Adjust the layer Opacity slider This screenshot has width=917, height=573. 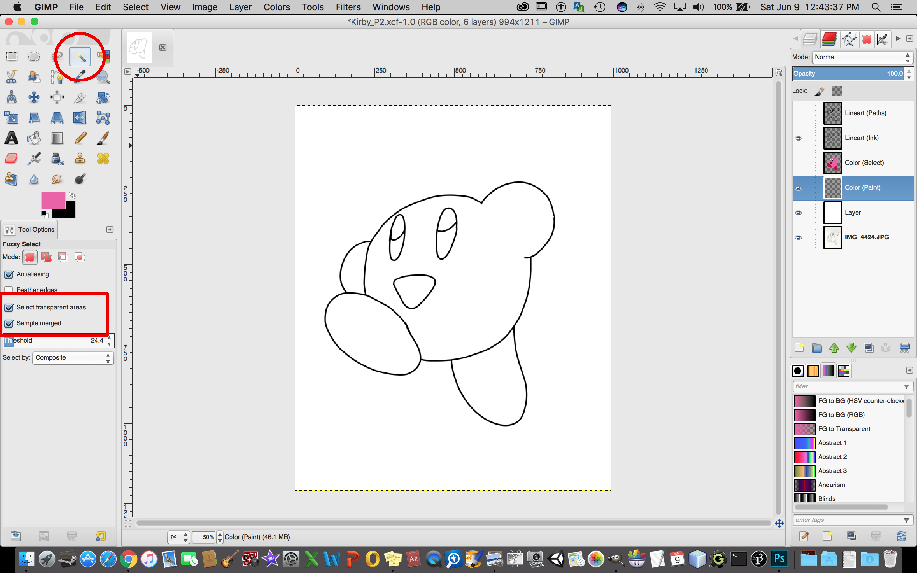point(849,74)
